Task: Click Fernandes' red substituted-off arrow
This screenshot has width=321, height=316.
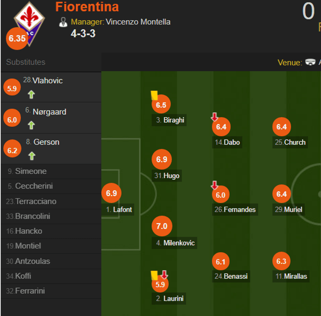Action: (215, 186)
